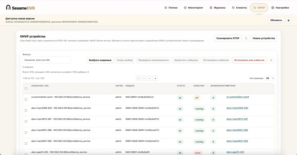
Task: Click the Сканировать RTSP button
Action: 228,38
